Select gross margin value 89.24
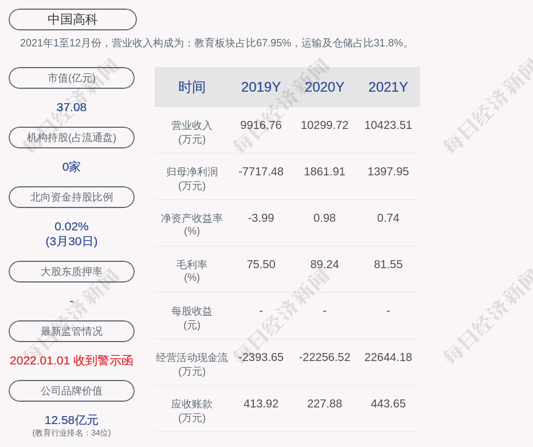This screenshot has height=447, width=533. 324,264
